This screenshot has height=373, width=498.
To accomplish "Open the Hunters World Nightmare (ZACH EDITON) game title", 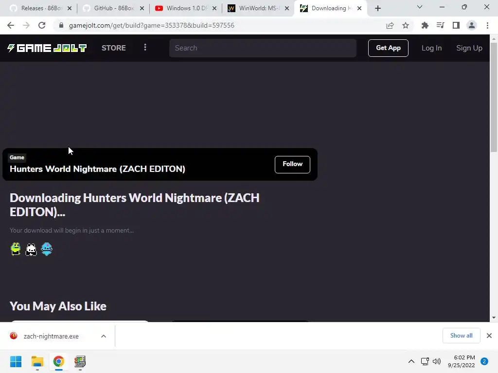I will (x=97, y=169).
